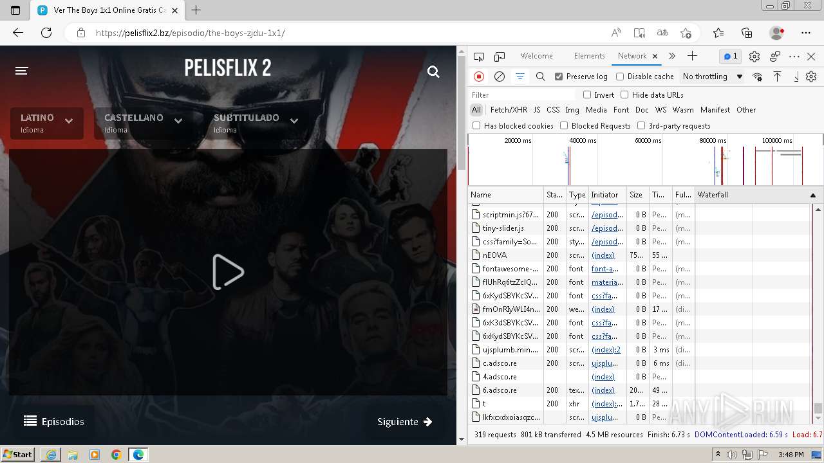Viewport: 824px width, 463px height.
Task: Toggle device emulation icon in DevTools
Action: point(500,57)
